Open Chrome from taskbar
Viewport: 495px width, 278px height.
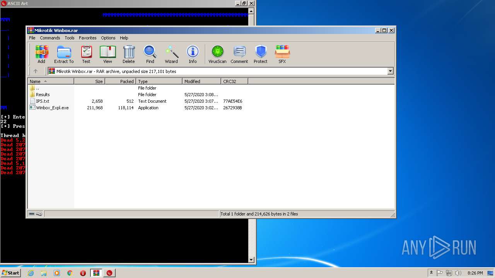click(x=70, y=273)
